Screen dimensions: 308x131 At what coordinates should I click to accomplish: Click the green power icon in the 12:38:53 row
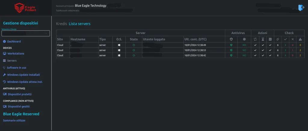coord(134,50)
